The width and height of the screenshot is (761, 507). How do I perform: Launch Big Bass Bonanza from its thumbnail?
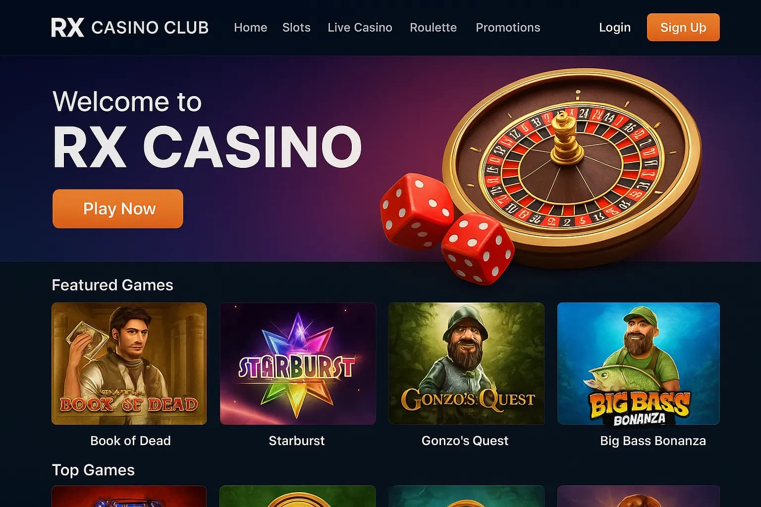point(638,363)
